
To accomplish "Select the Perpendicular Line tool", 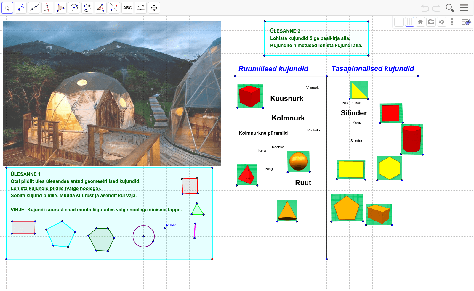I will (47, 8).
